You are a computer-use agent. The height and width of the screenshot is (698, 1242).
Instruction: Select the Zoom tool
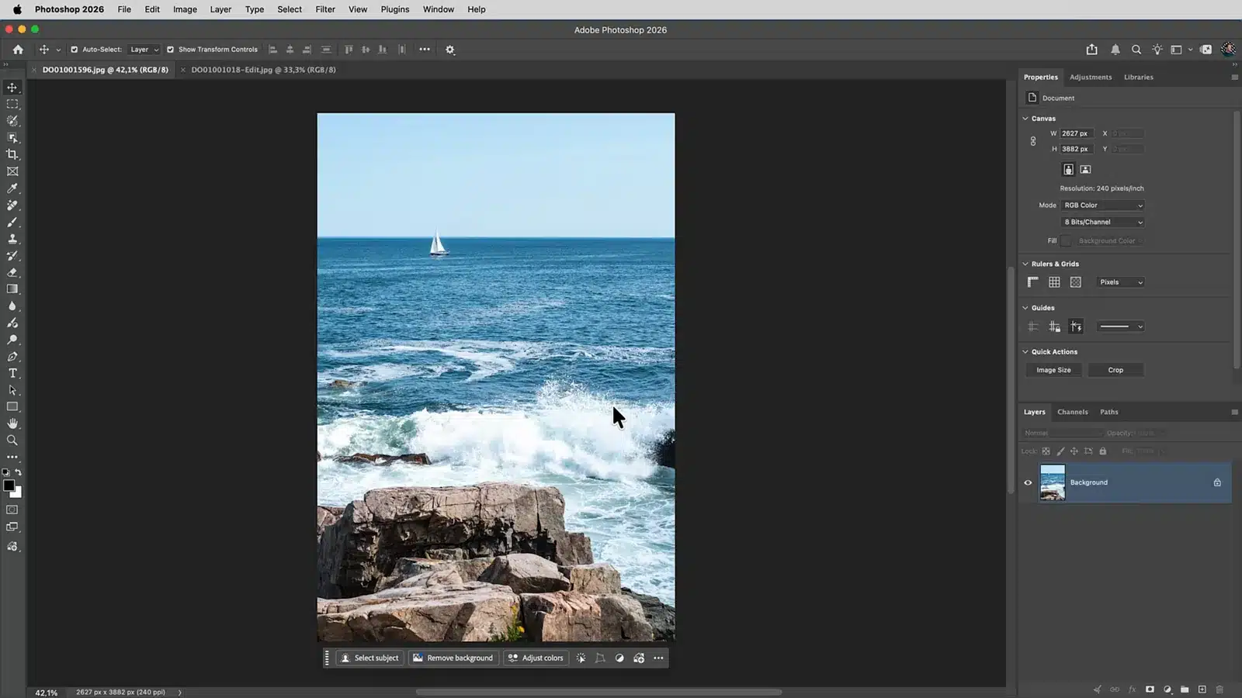click(12, 441)
